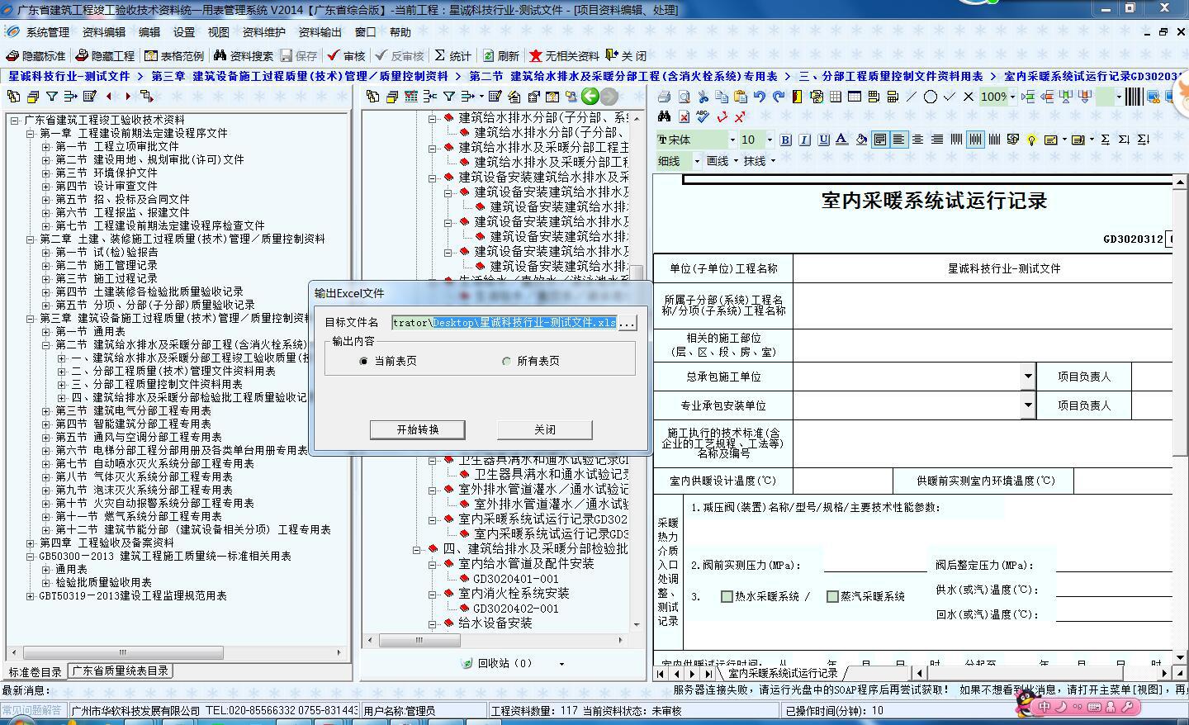Screen dimensions: 1189x725
Task: Click 隐藏标准 toolbar button
Action: pyautogui.click(x=36, y=55)
